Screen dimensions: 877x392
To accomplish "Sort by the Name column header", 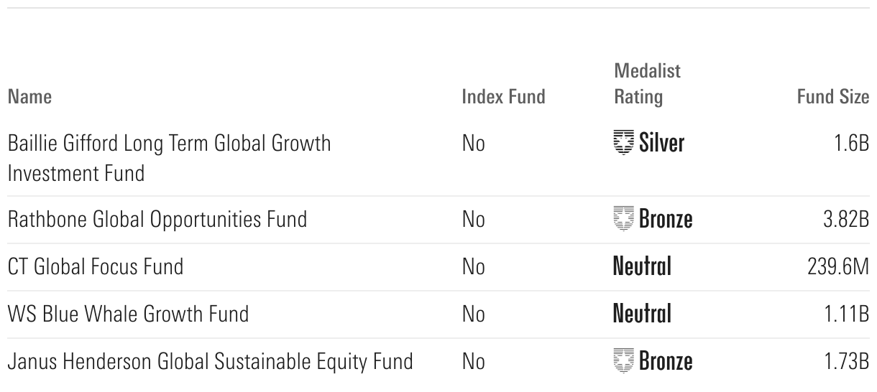I will (x=29, y=97).
